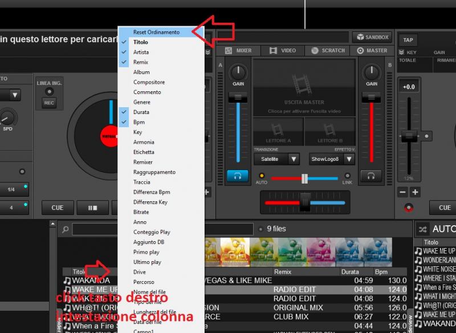Select the ORIGINAL MIX track row
Viewport: 456px width, 333px height.
(235, 308)
